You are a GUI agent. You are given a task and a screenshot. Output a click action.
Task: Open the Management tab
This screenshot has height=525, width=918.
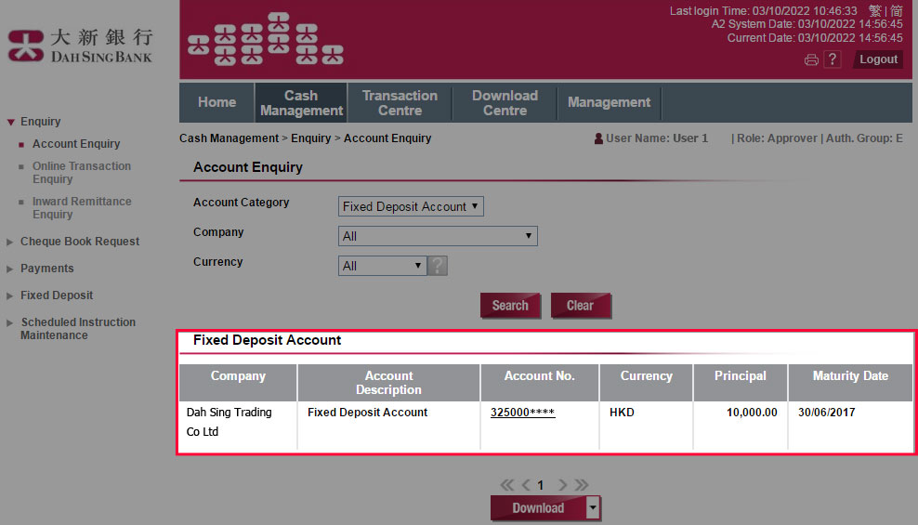[x=609, y=102]
